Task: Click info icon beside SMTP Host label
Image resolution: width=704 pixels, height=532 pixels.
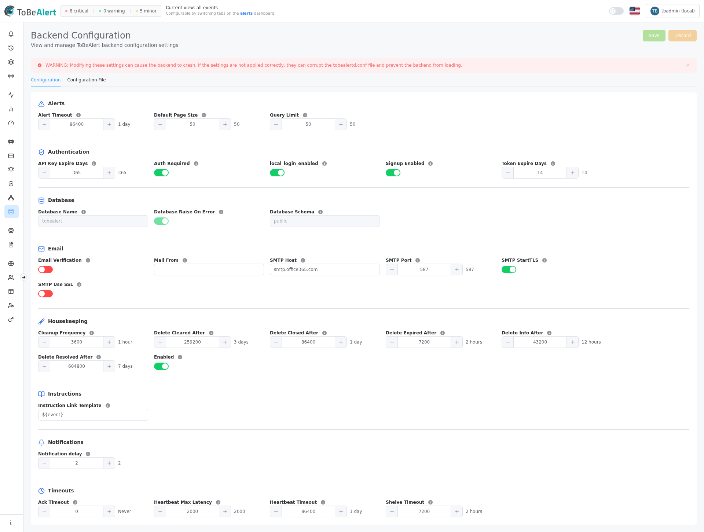Action: coord(303,260)
